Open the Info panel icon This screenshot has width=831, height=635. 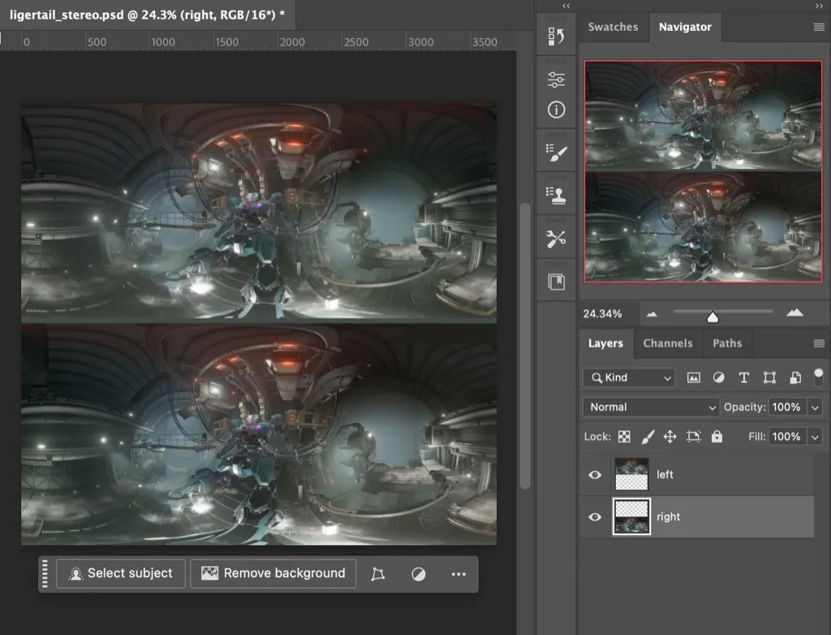click(x=556, y=110)
